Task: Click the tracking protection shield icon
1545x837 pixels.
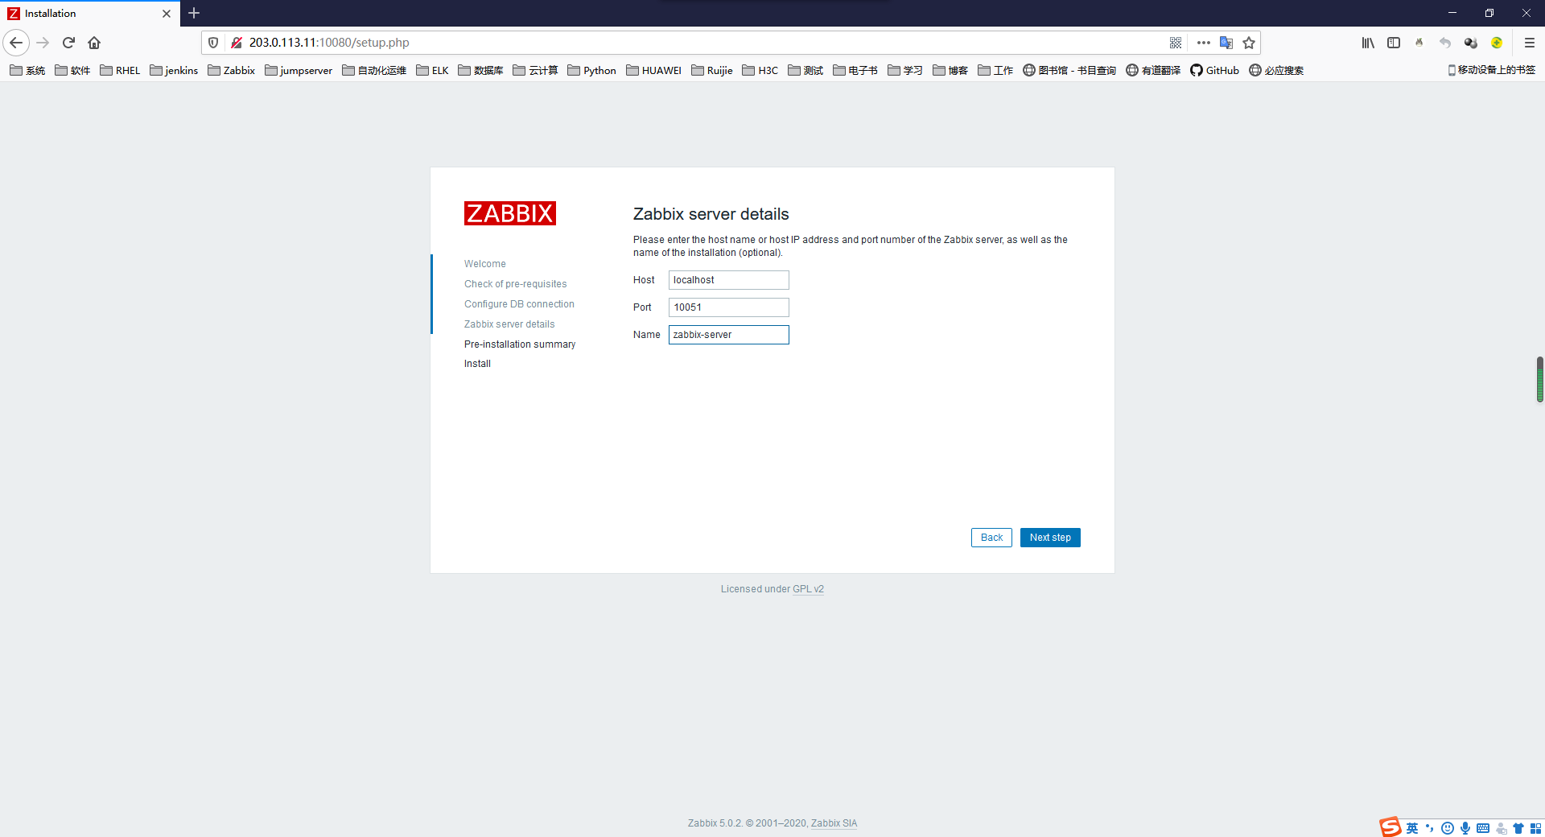Action: 213,43
